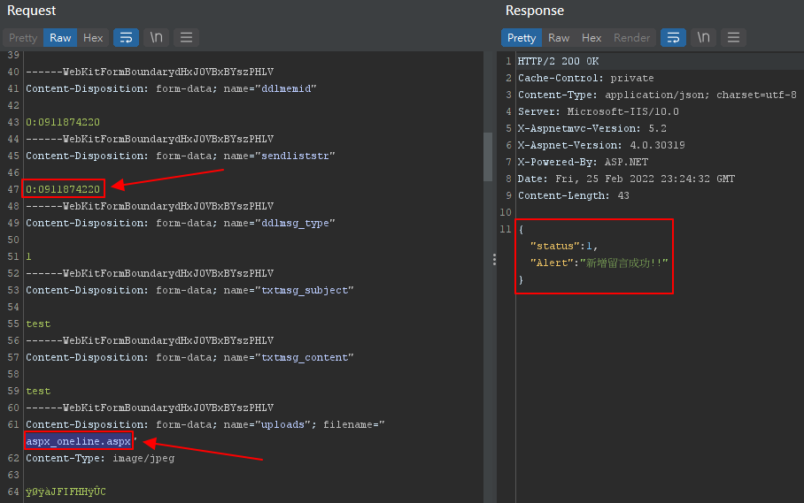Click the Request panel vertical scrollbar
The width and height of the screenshot is (804, 503).
point(488,157)
